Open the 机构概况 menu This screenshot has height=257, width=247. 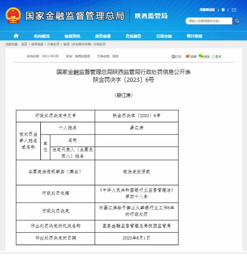tap(42, 36)
